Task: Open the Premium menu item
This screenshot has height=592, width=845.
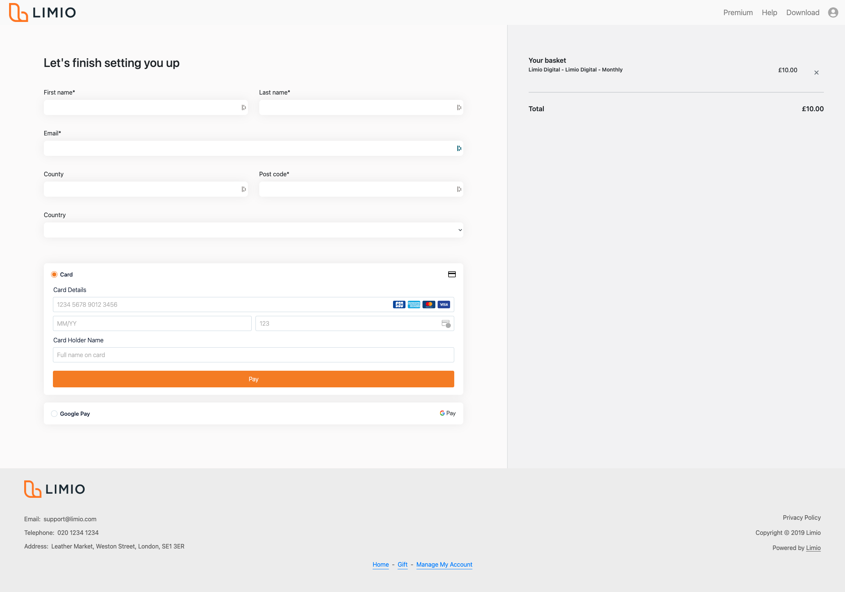Action: (738, 12)
